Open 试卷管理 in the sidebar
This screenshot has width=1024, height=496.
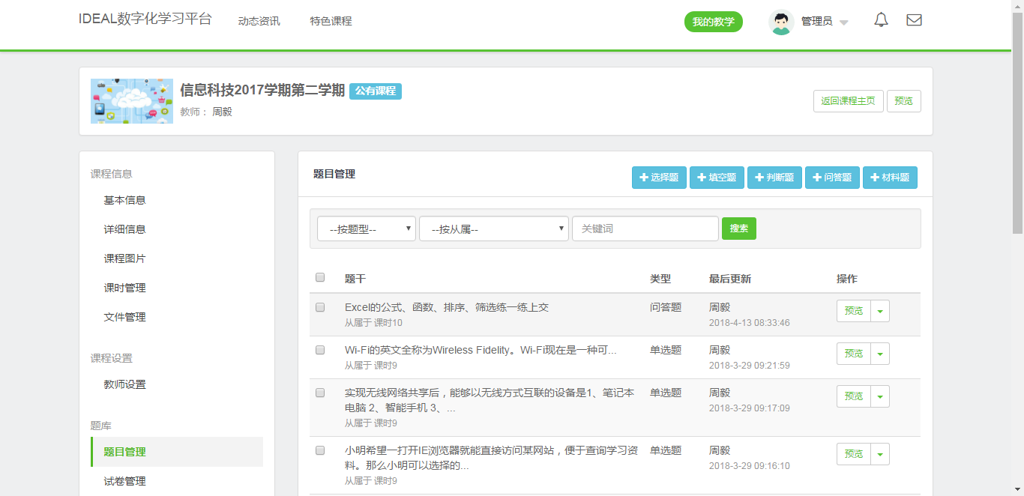click(124, 481)
